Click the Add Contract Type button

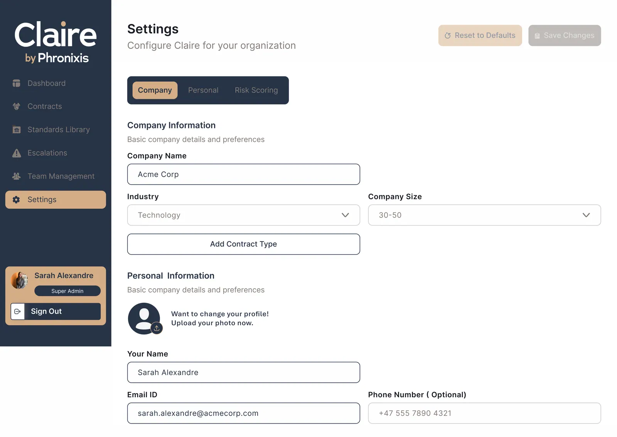click(243, 244)
